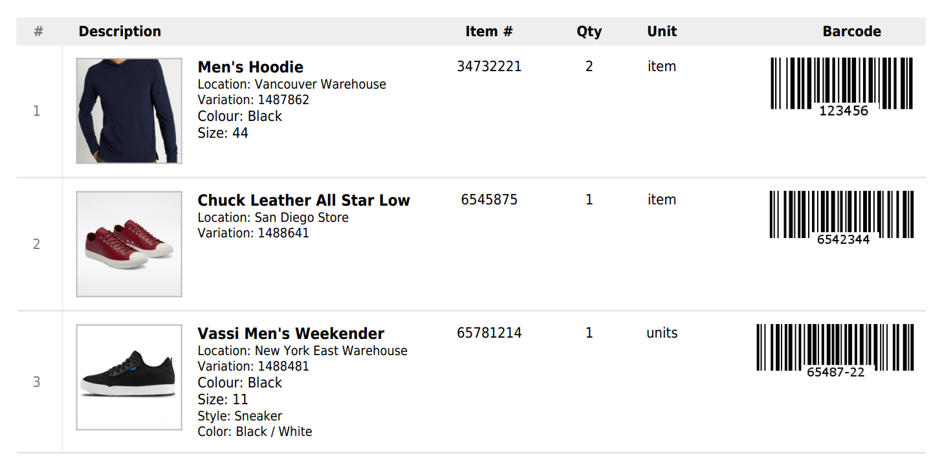Click the barcode labeled 123456
The width and height of the screenshot is (942, 467).
[x=842, y=83]
